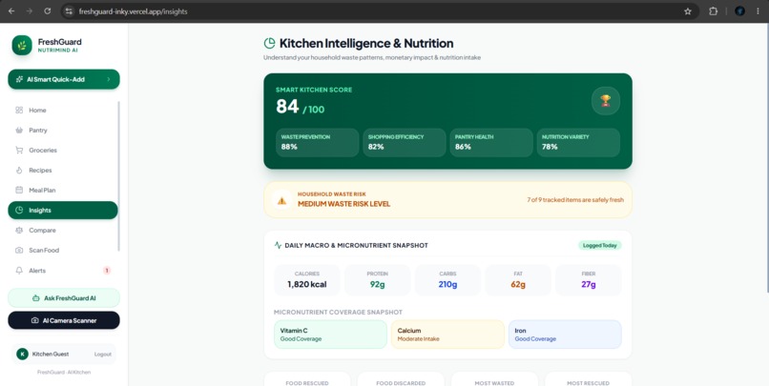
Task: Open the browser extensions puzzle icon
Action: point(713,11)
